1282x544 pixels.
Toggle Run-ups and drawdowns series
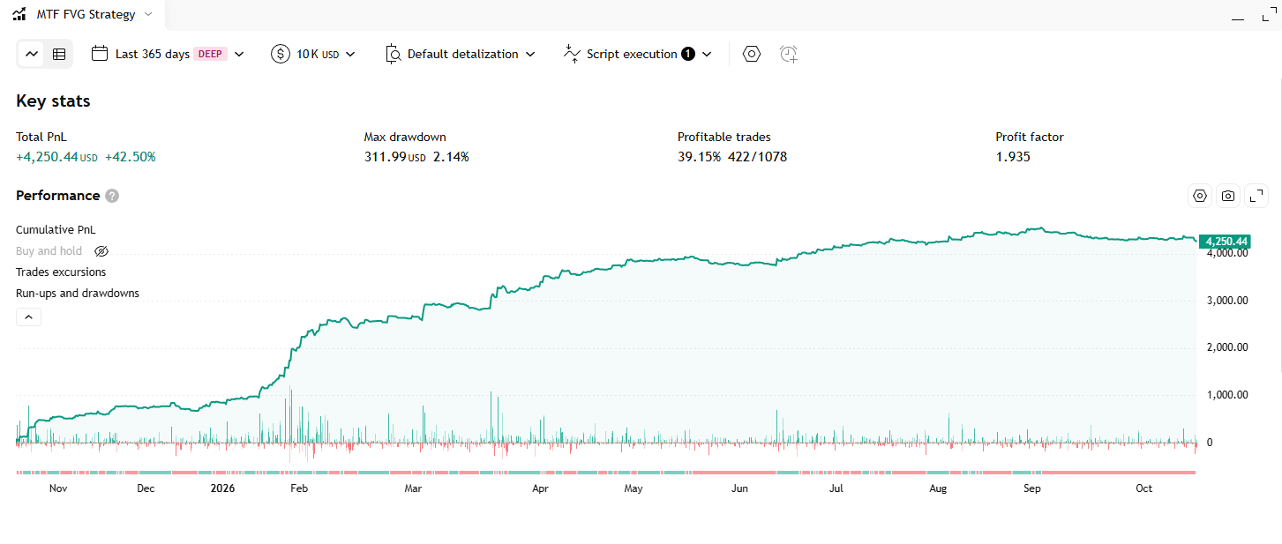(78, 293)
